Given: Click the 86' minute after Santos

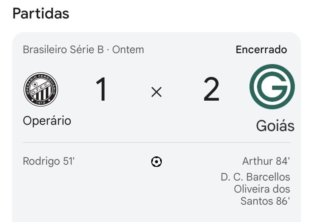Looking at the screenshot, I should point(282,201).
